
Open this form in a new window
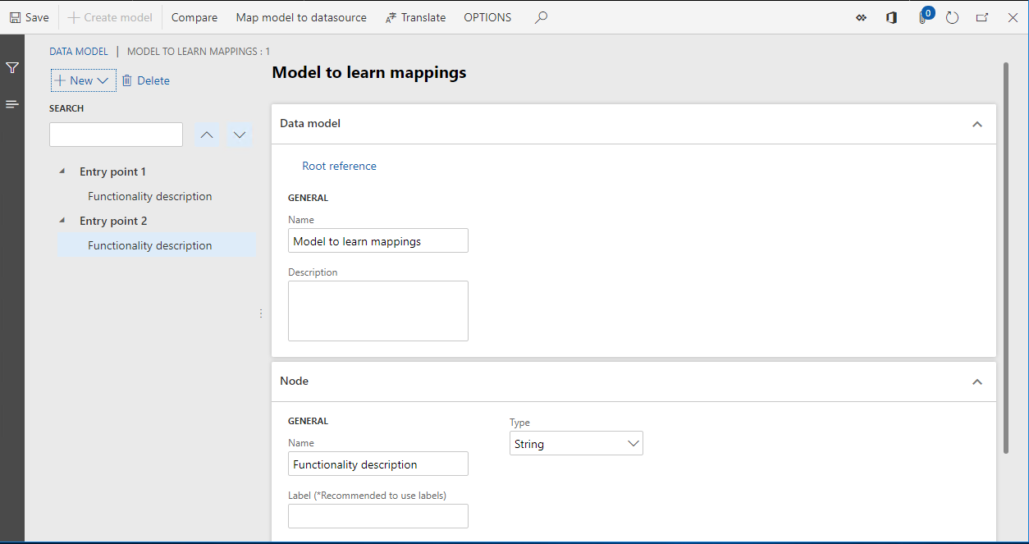982,16
